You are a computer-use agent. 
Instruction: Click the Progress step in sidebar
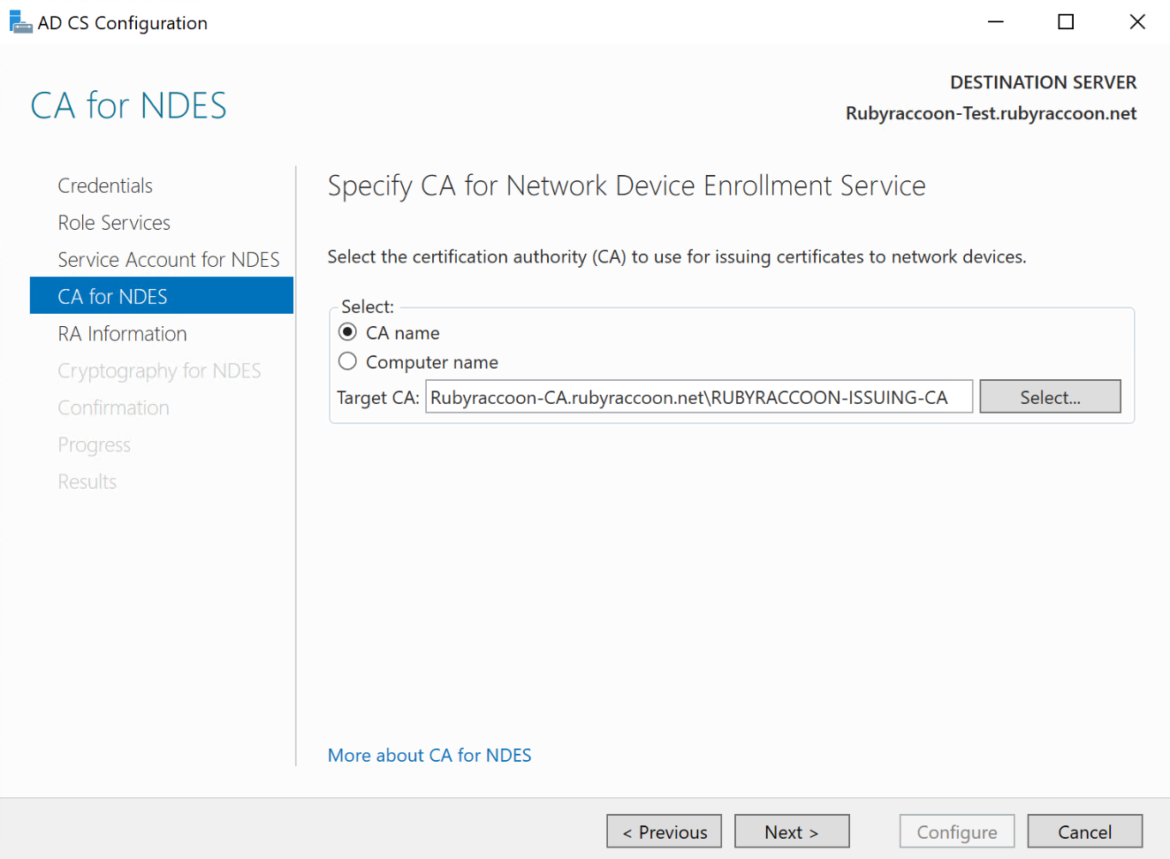[95, 445]
